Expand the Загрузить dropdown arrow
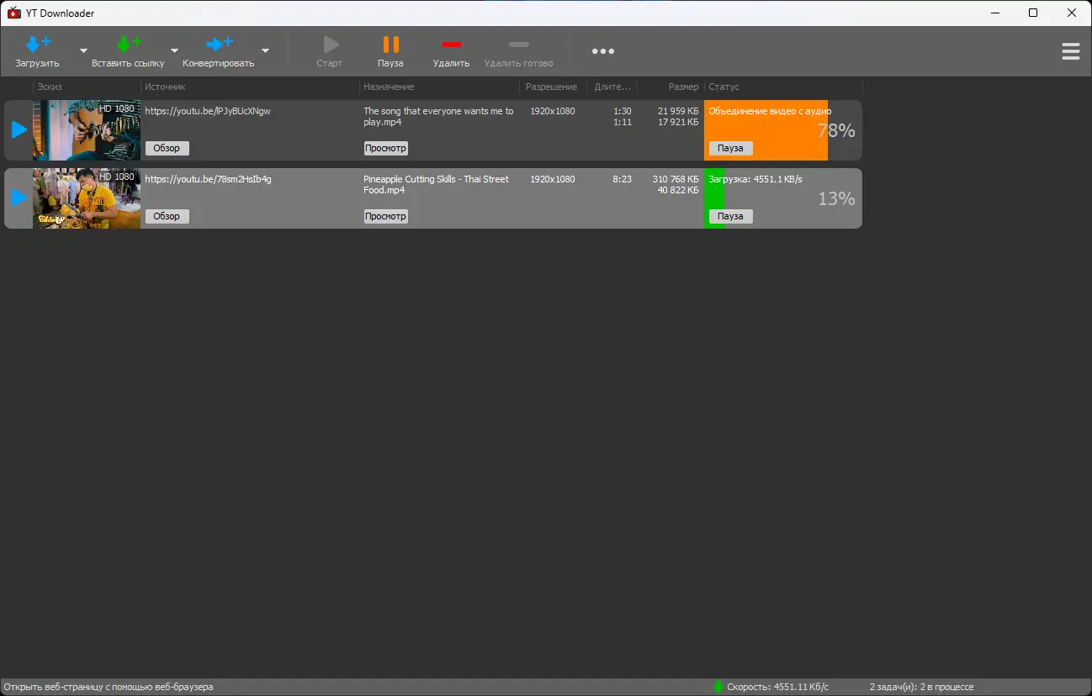 83,50
